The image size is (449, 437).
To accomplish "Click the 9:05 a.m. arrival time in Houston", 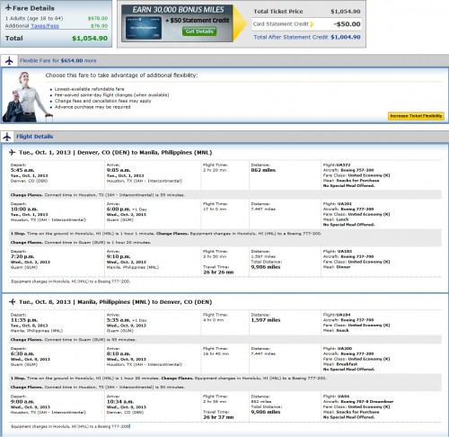I will click(119, 170).
